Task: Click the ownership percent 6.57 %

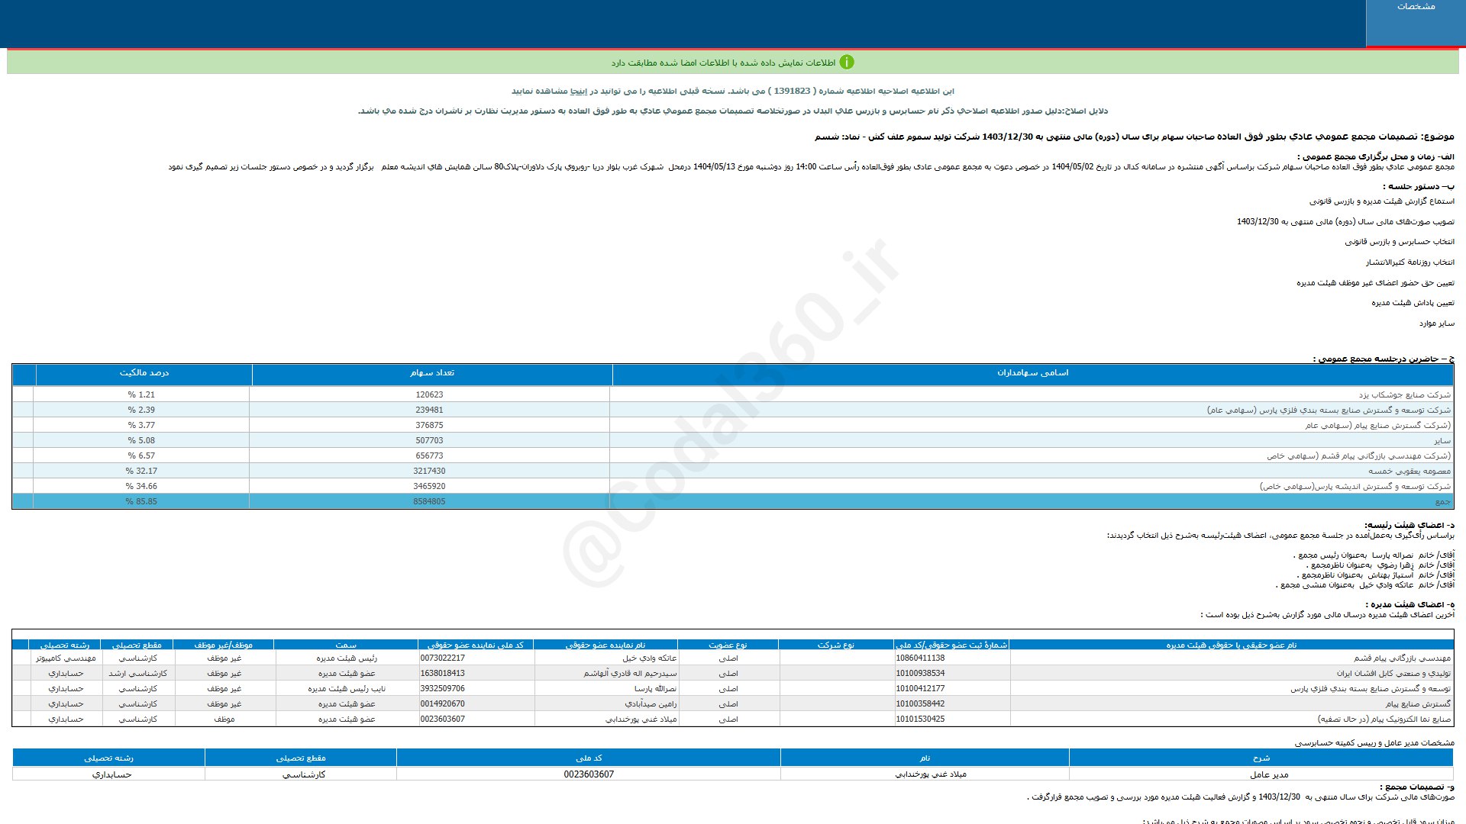Action: point(141,456)
